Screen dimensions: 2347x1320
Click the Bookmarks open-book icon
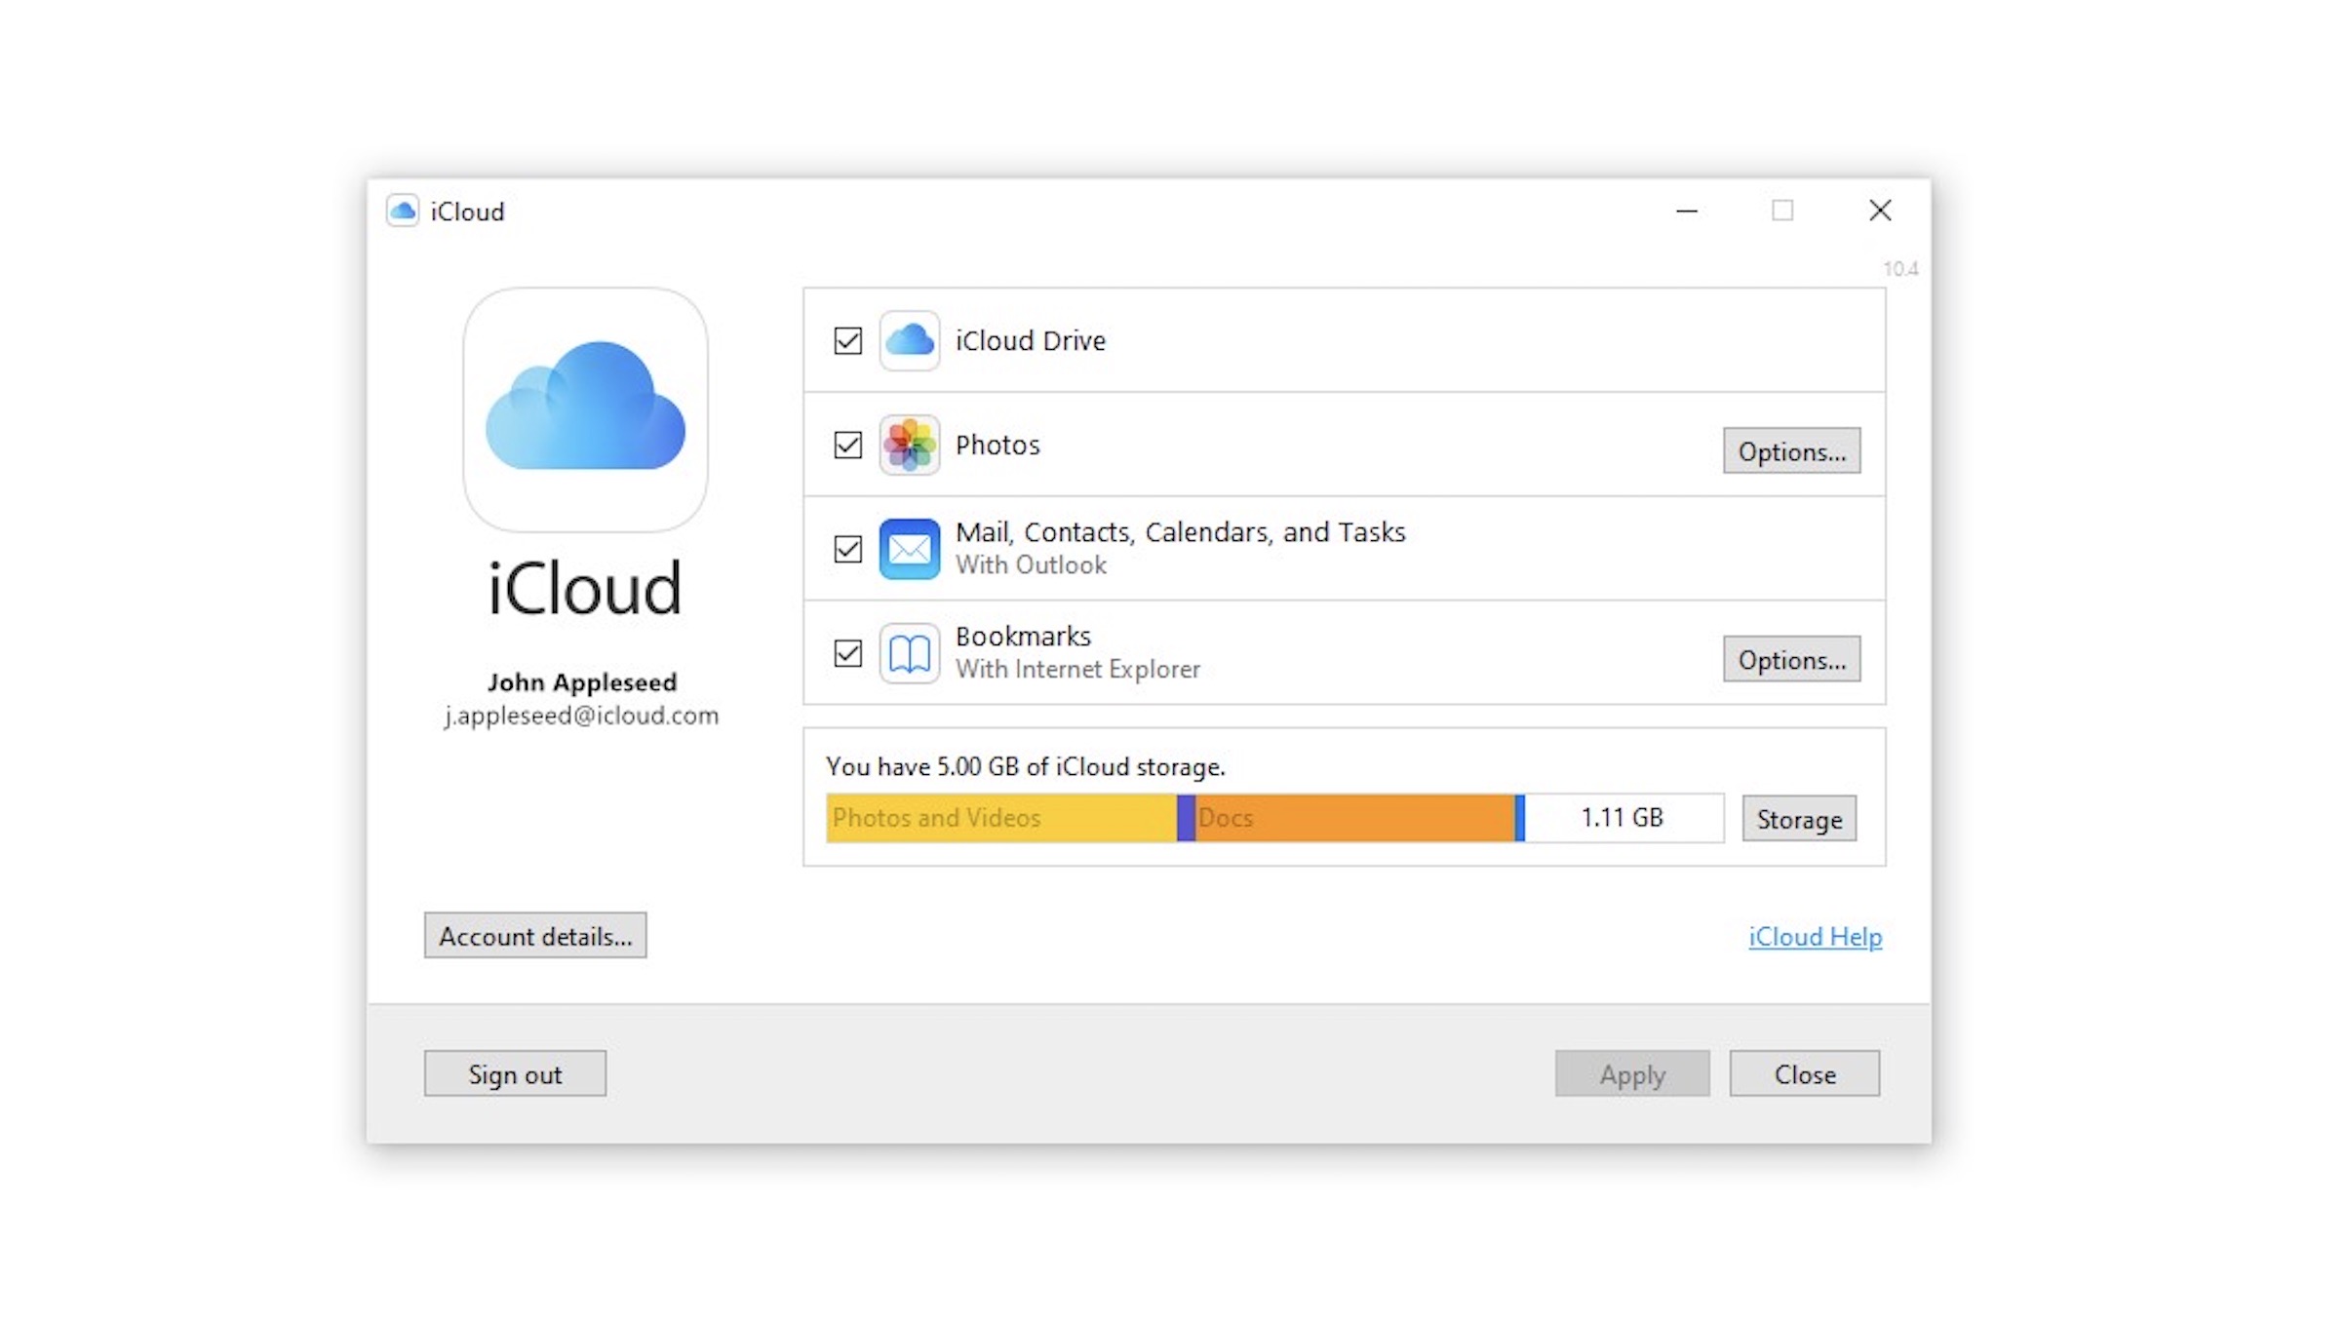[909, 653]
